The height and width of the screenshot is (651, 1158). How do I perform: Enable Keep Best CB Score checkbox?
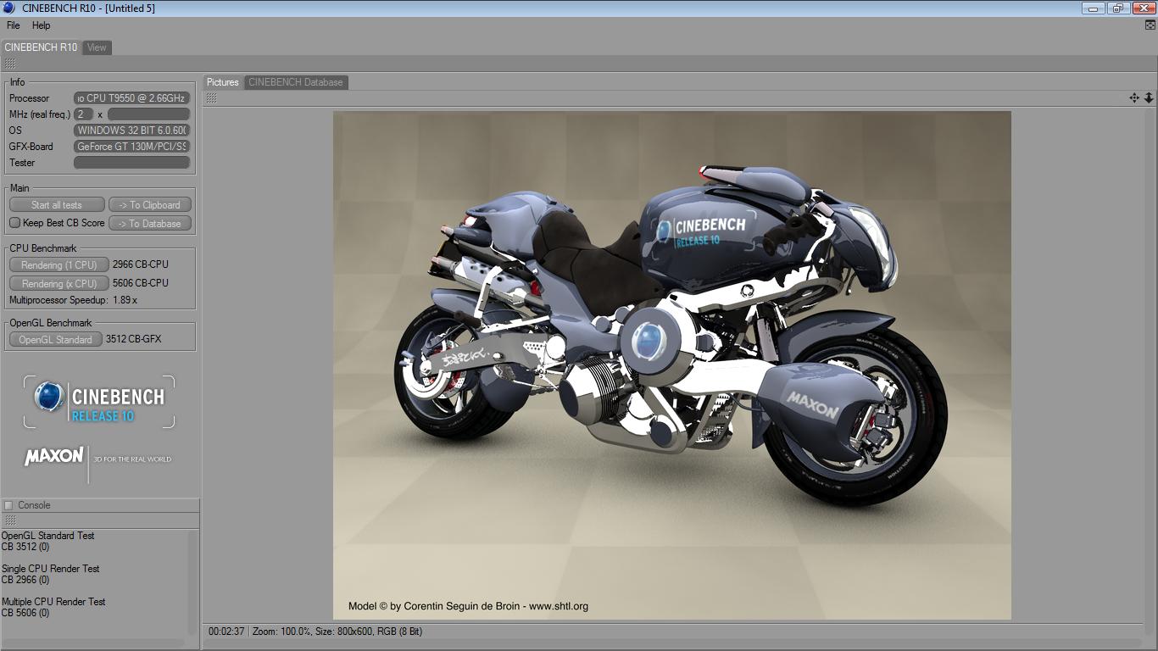[14, 223]
